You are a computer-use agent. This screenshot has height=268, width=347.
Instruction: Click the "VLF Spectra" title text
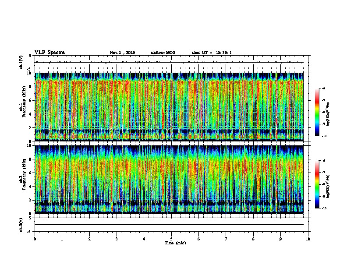[50, 53]
